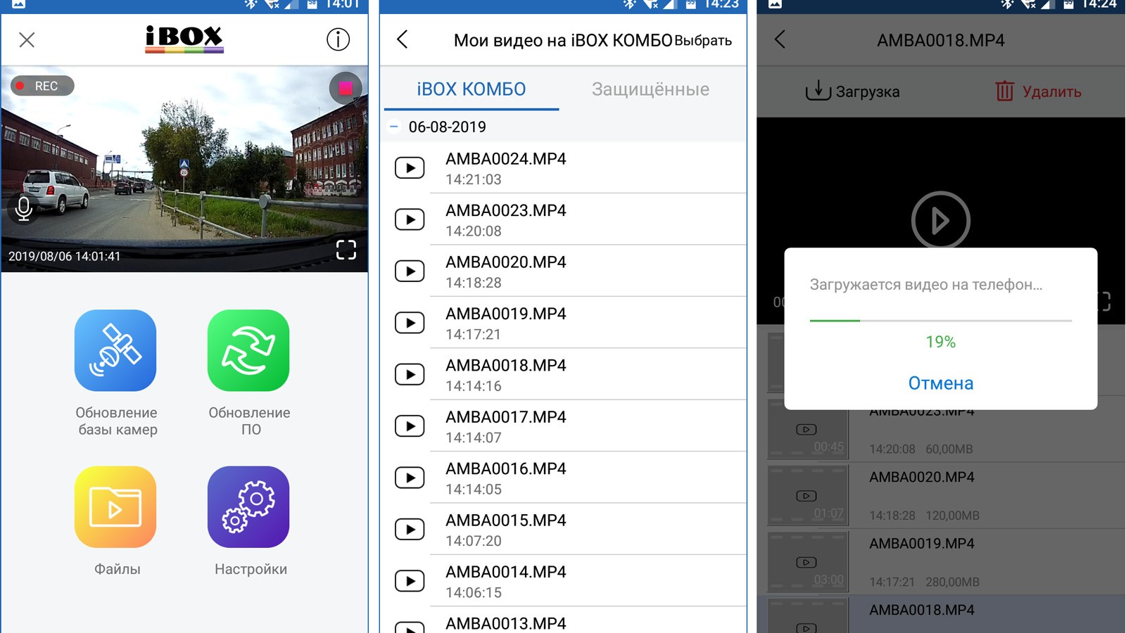Play AMBA0019.MP4 from the video list

(x=410, y=323)
